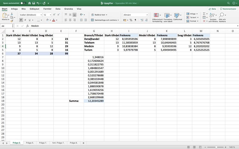
Task: Toggle italic formatting (K)
Action: click(25, 20)
